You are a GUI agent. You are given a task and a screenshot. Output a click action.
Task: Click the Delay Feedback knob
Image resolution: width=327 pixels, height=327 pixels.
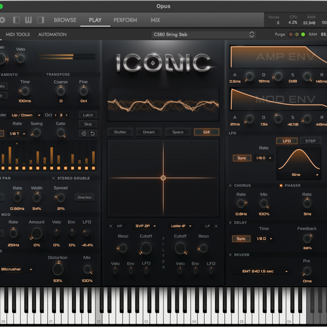point(307,239)
